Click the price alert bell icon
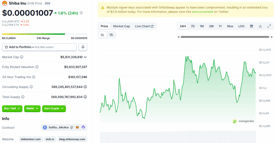The image size is (276, 143). (x=83, y=47)
